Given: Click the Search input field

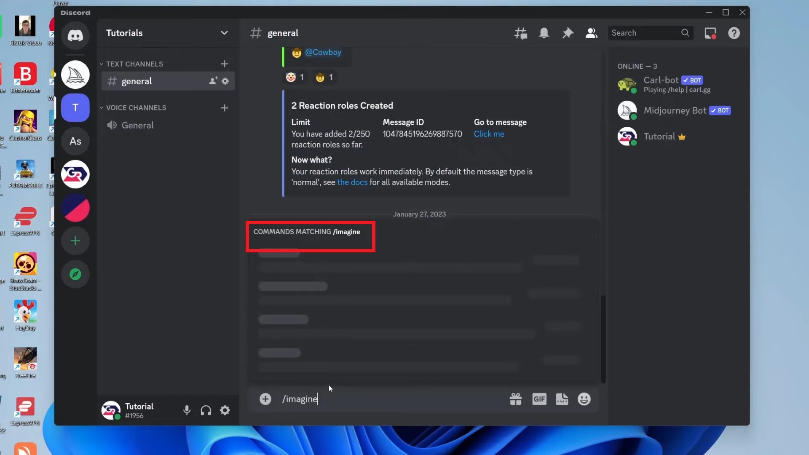Looking at the screenshot, I should click(x=644, y=33).
